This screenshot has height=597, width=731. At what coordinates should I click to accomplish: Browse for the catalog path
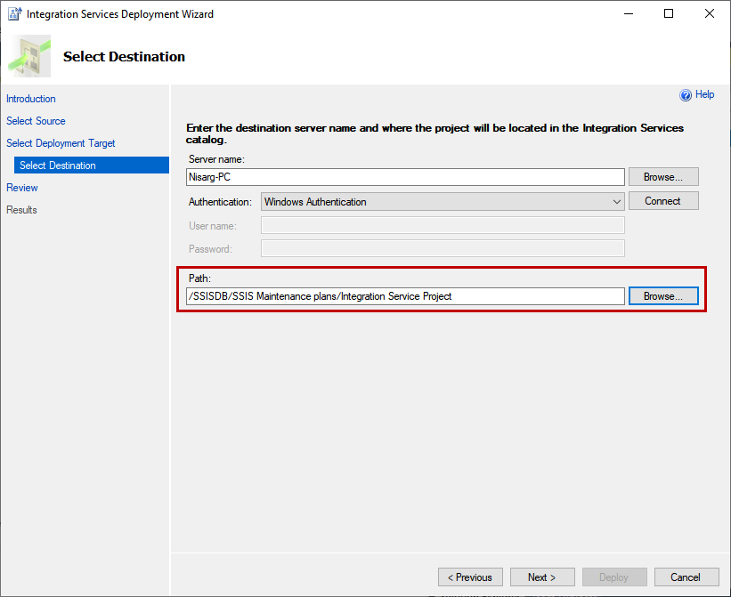pos(663,296)
